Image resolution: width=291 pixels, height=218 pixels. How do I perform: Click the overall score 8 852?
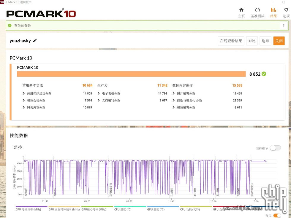click(x=255, y=74)
